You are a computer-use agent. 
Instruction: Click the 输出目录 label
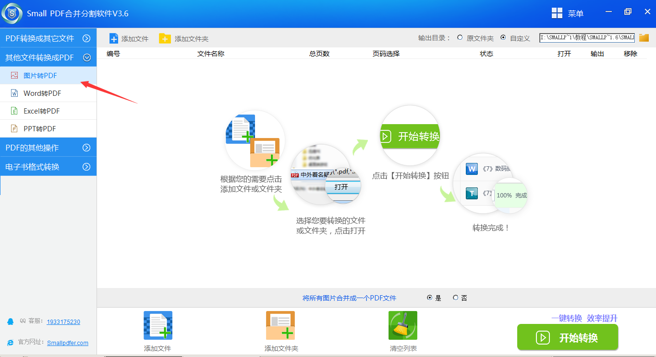(x=435, y=38)
